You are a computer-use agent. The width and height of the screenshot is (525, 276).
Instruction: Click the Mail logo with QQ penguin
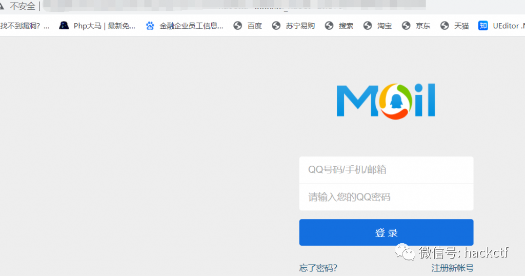coord(386,101)
